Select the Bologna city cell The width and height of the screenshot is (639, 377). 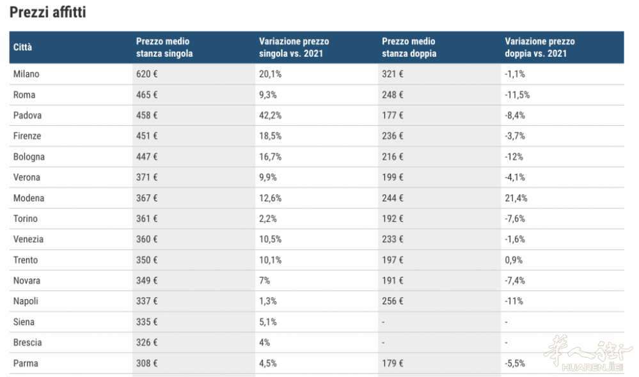pos(29,157)
